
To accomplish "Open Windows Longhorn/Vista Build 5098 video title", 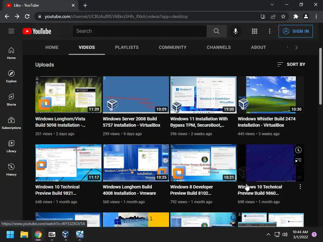I will 60,122.
